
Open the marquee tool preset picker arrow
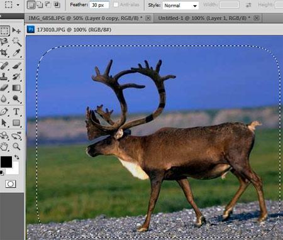(x=18, y=4)
